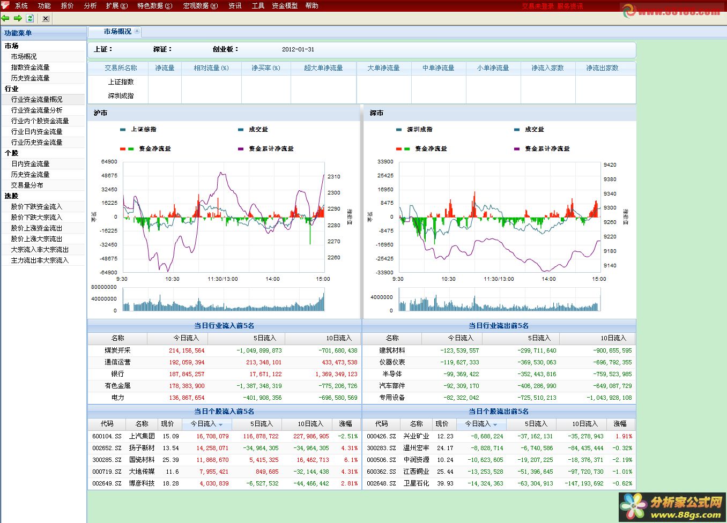The image size is (727, 523).
Task: Open the 报价 menu
Action: (x=67, y=6)
